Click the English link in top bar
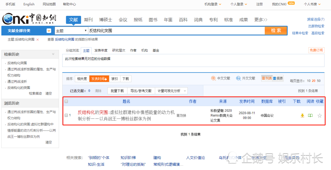The width and height of the screenshot is (331, 170). [29, 4]
